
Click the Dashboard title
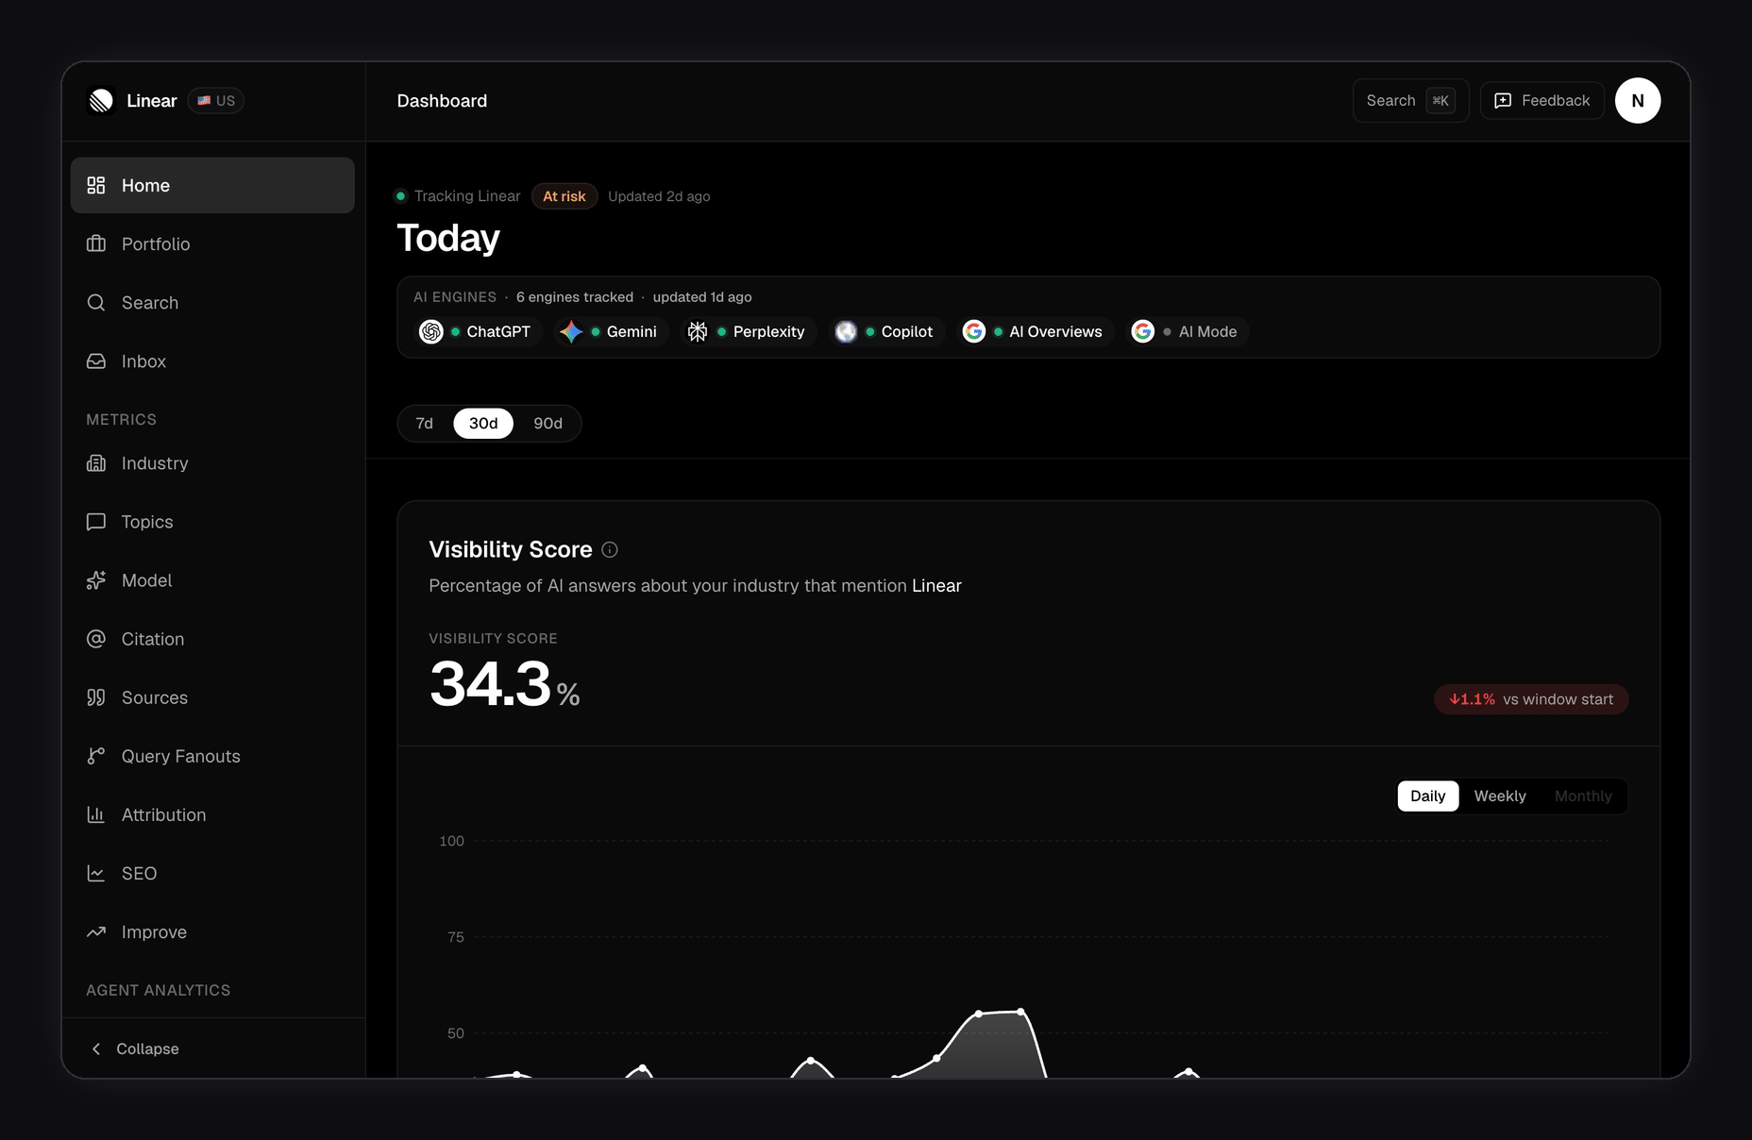pyautogui.click(x=442, y=100)
